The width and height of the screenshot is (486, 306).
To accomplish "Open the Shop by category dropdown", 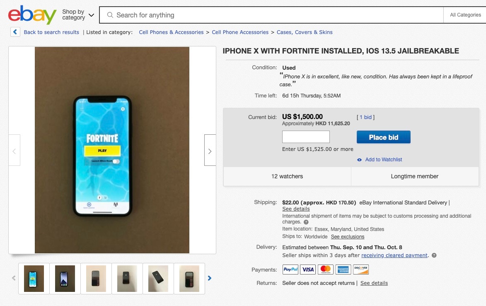I will 78,15.
